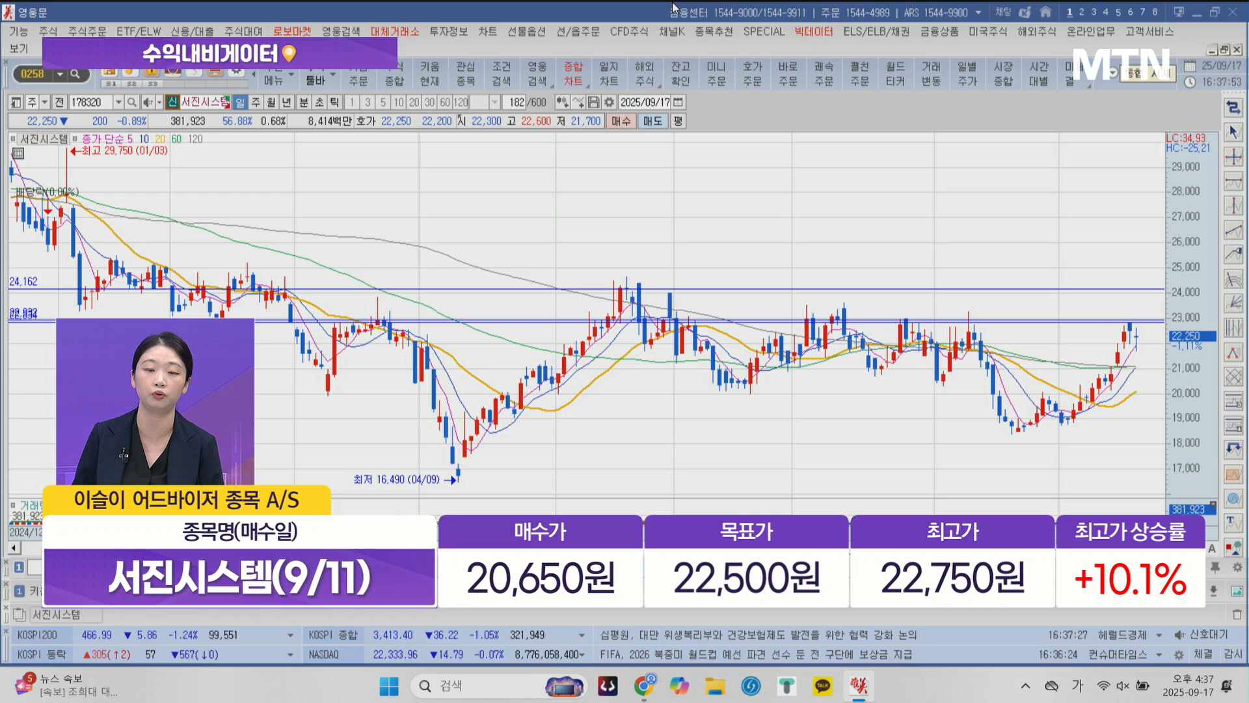Screen dimensions: 1249x703
Task: Open 잔고확인 balance check shortcut
Action: [x=680, y=74]
